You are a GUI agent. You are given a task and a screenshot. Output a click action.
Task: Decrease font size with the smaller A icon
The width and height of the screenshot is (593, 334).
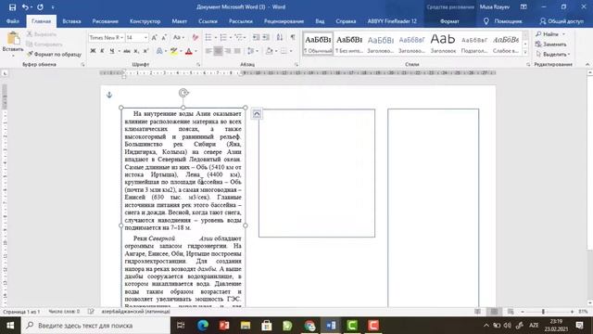[x=164, y=37]
